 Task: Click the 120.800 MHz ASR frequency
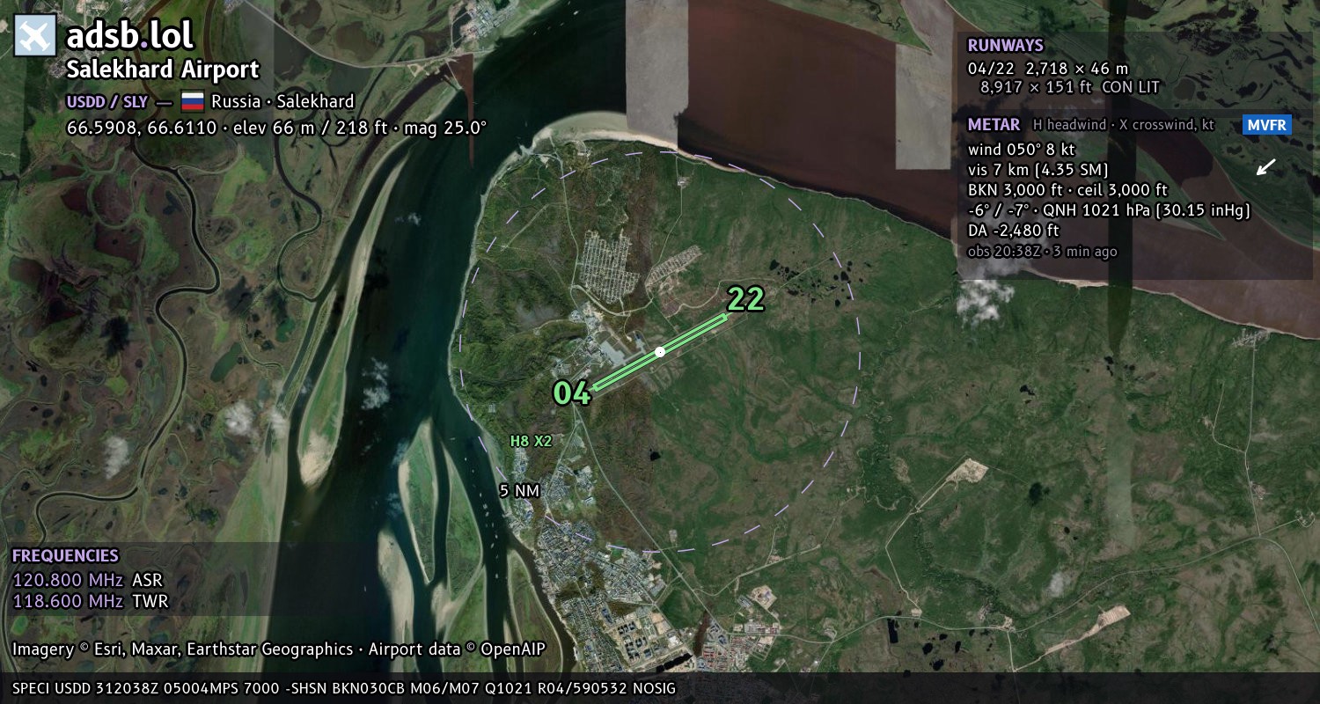point(88,581)
